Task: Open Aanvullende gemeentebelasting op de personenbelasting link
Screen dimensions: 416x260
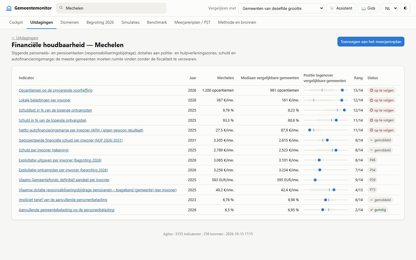Action: [x=66, y=210]
